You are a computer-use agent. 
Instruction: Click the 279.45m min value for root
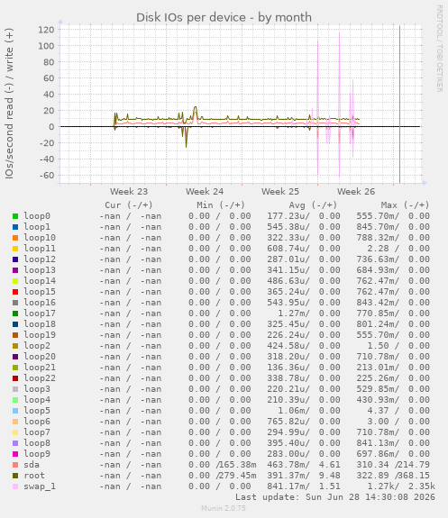[x=238, y=476]
